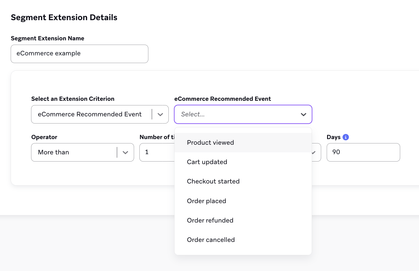Click the Operator dropdown arrow
The image size is (419, 271).
tap(125, 152)
